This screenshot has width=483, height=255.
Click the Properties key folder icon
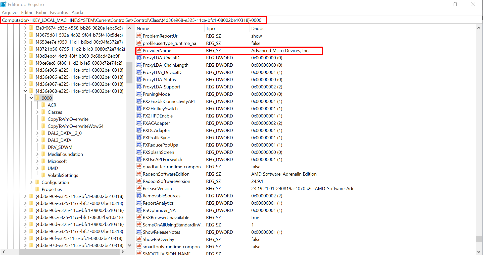point(37,189)
